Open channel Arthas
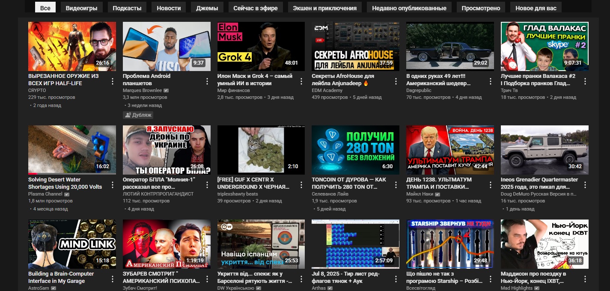Viewport: 610px width, 291px height. (319, 288)
